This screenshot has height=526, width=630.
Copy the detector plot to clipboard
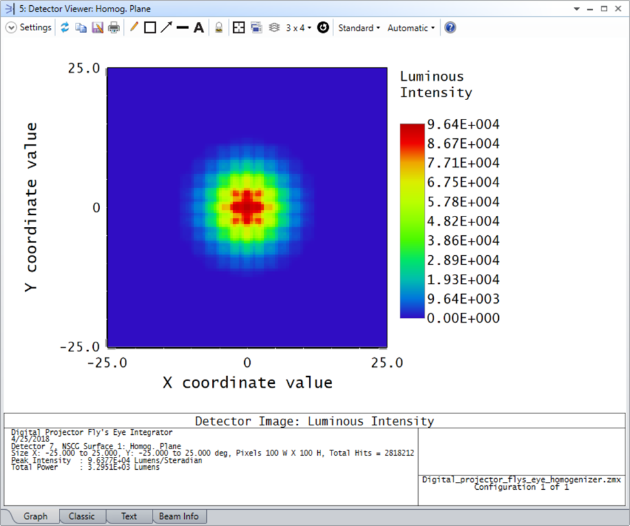pyautogui.click(x=81, y=27)
